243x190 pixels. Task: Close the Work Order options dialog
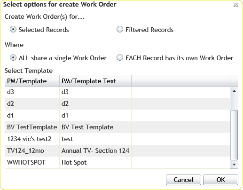pyautogui.click(x=235, y=5)
